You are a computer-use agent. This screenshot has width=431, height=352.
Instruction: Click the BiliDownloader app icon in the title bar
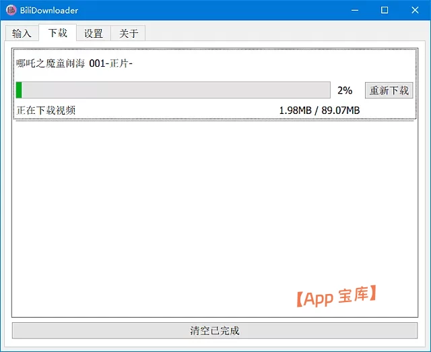pos(11,10)
